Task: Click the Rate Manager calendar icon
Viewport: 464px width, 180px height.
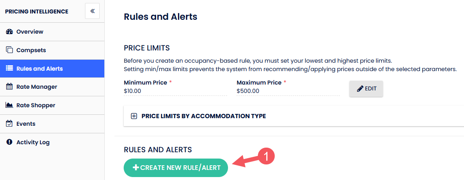Action: (9, 87)
